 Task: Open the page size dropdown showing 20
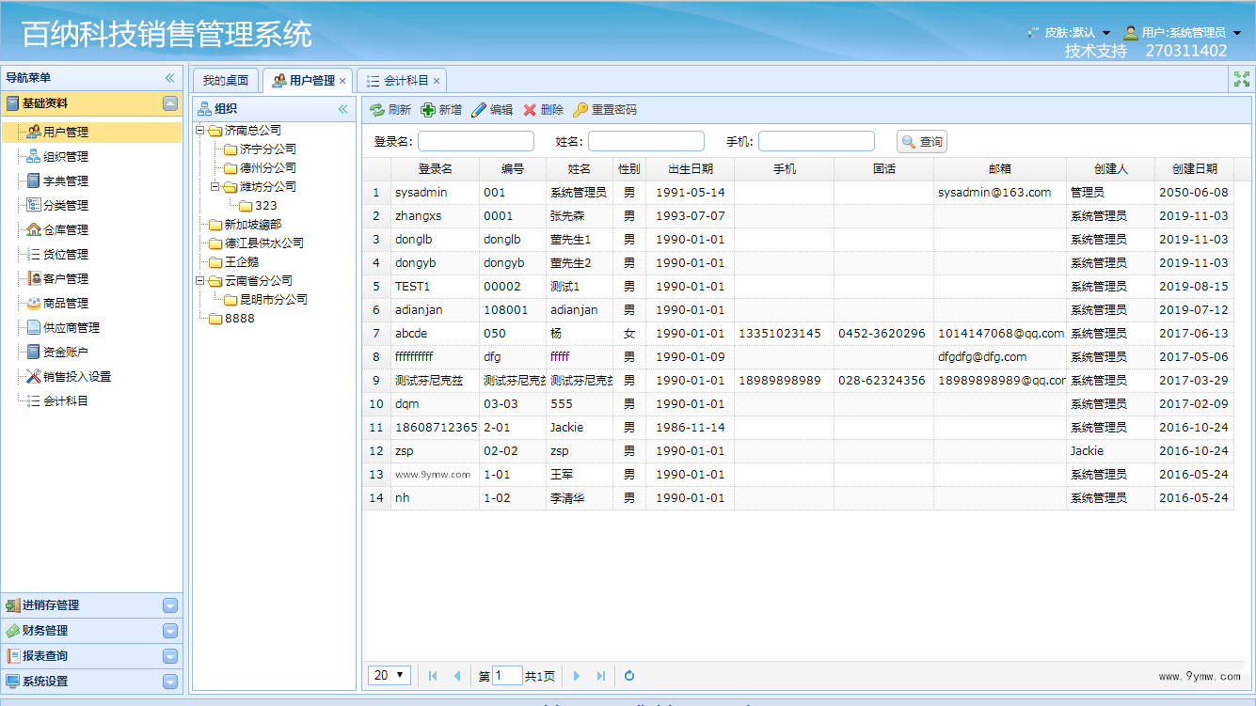click(389, 675)
